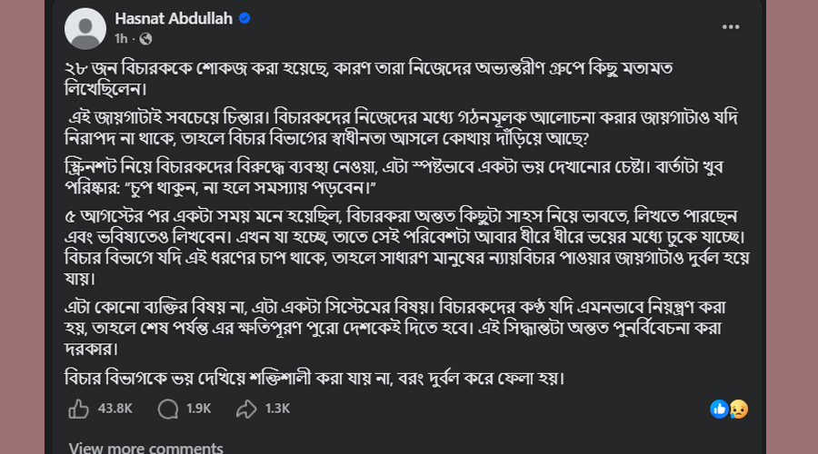Click the sad face reaction emoji
Image resolution: width=818 pixels, height=454 pixels.
point(738,409)
